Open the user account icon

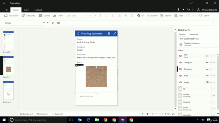click(198, 10)
